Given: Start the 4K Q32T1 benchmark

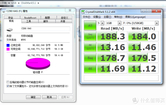Looking at the screenshot, I should pos(90,47).
